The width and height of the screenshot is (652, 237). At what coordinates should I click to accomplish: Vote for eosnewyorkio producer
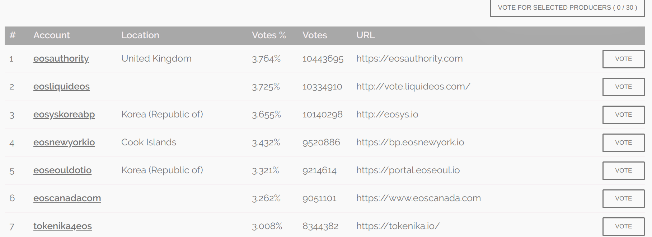tap(623, 143)
